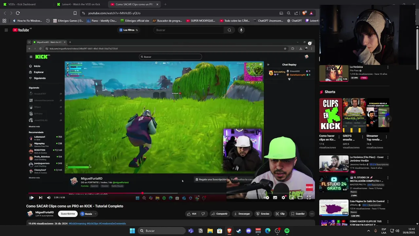
Task: Open options for Streamer Top revela short
Action: pyautogui.click(x=386, y=137)
